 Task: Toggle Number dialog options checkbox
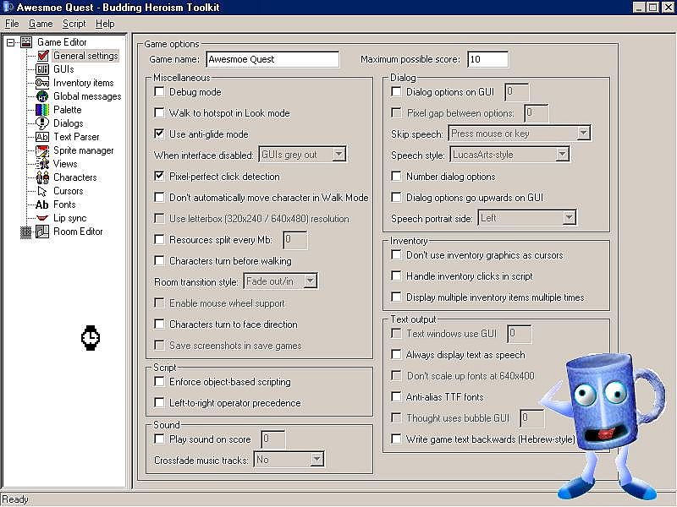click(396, 177)
